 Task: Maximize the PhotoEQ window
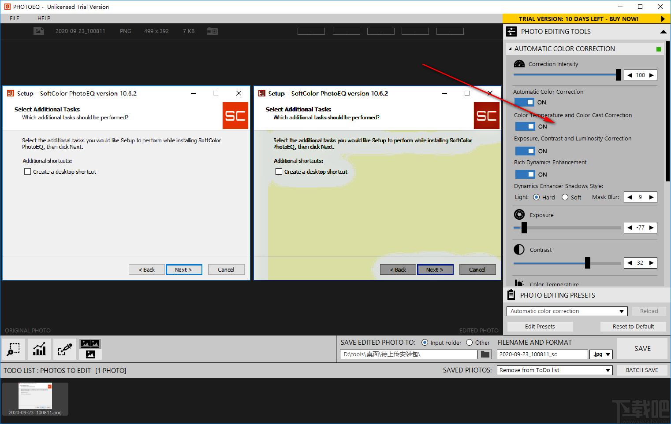pyautogui.click(x=640, y=7)
